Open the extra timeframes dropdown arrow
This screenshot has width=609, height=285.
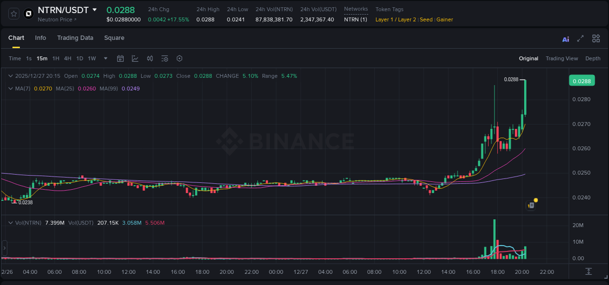click(x=105, y=58)
